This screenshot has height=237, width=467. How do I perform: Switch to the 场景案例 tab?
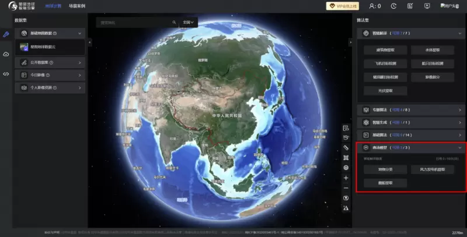tap(77, 6)
